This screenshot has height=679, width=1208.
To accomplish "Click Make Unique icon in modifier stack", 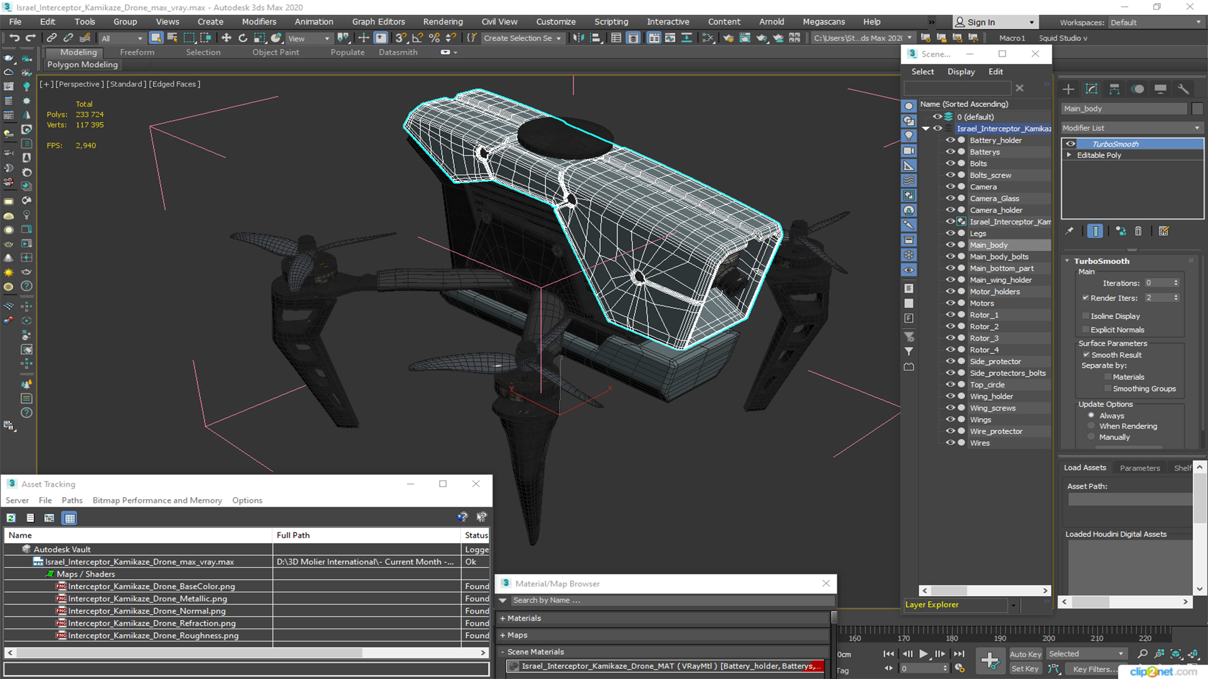I will point(1121,231).
